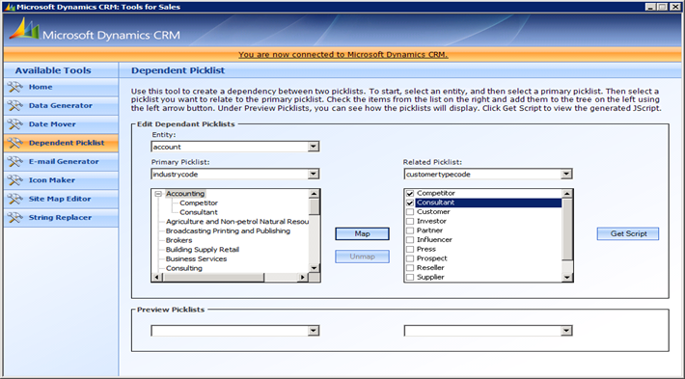Click the Map button
Viewport: 685px width, 379px height.
(362, 234)
